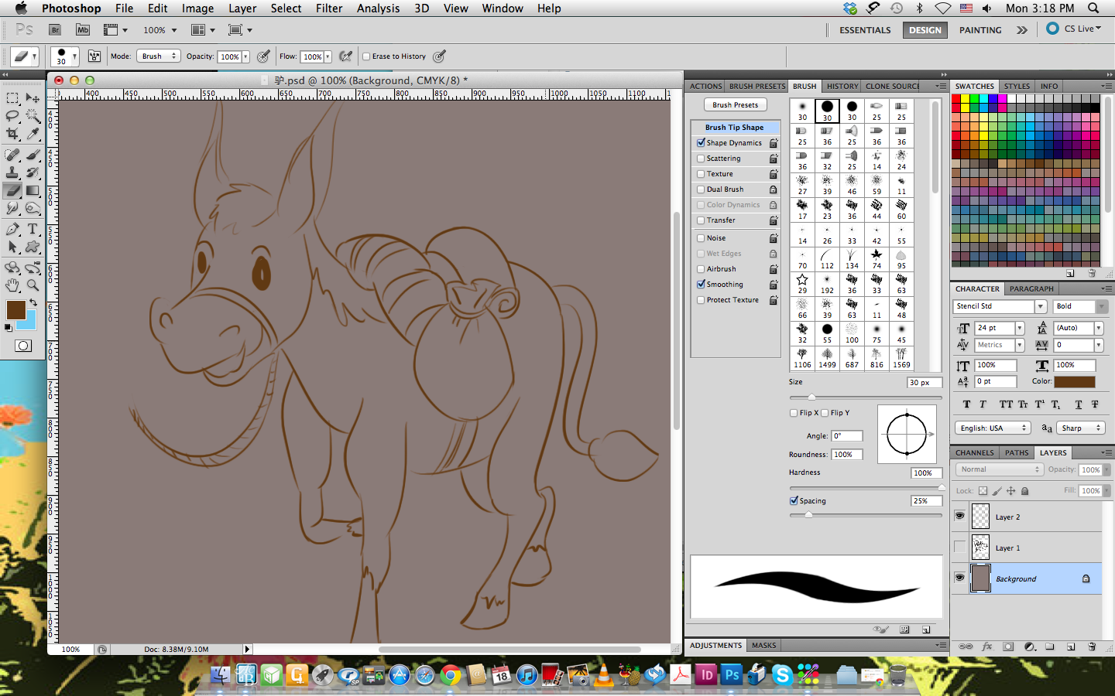Image resolution: width=1115 pixels, height=696 pixels.
Task: Hide Layer 2 with eye icon
Action: pos(960,516)
